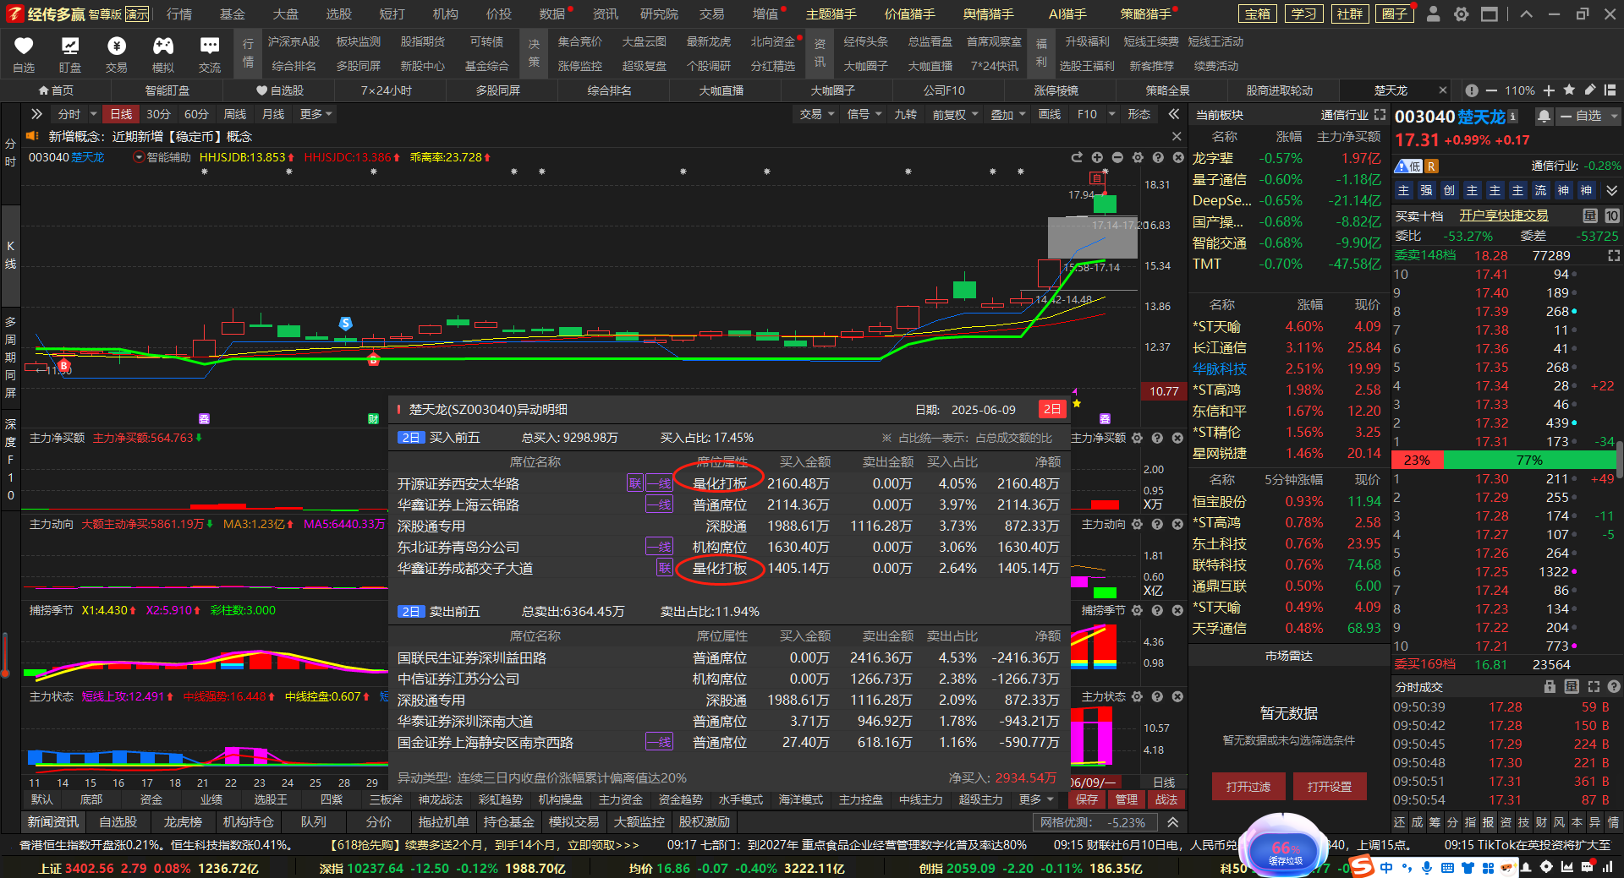Viewport: 1624px width, 878px height.
Task: Switch to the 公司F10 tab
Action: [944, 90]
